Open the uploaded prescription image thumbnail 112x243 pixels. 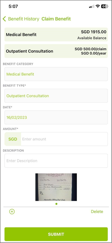point(56,187)
